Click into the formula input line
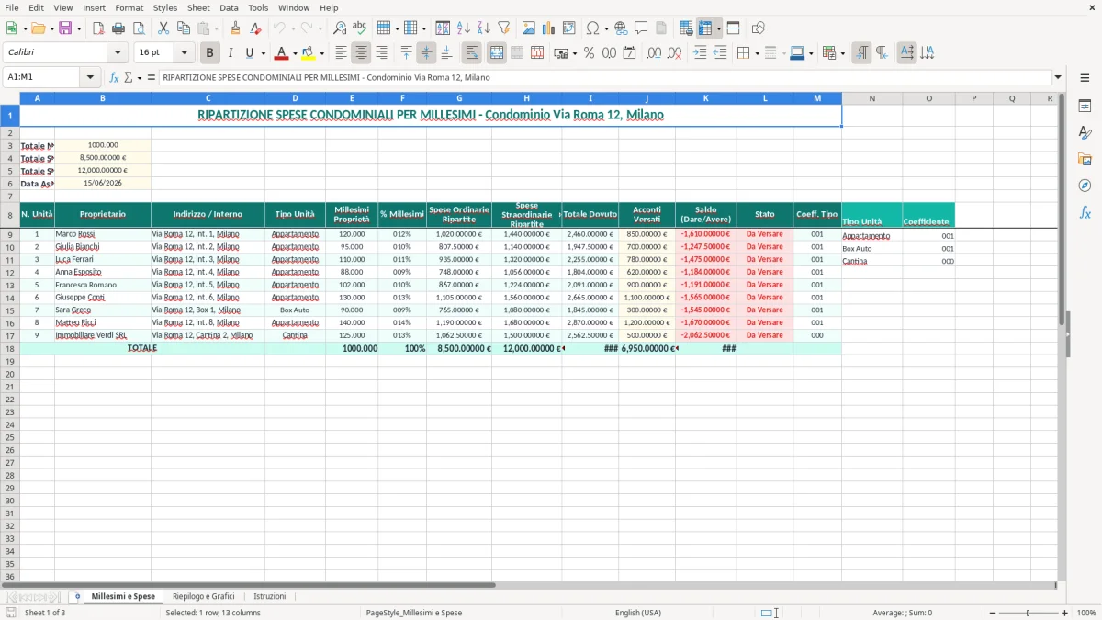 point(605,77)
